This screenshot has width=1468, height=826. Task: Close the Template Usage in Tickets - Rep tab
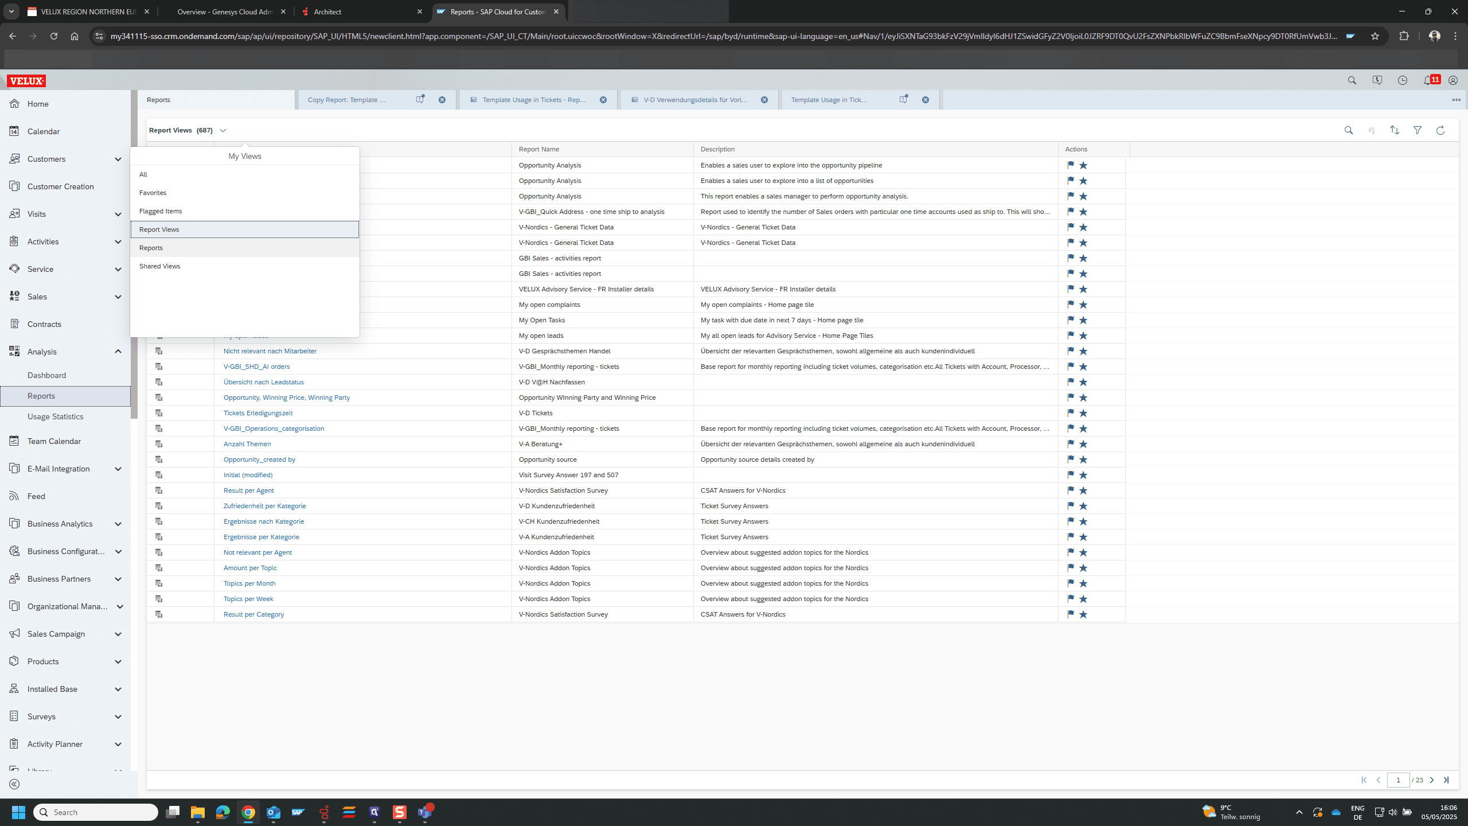pos(603,100)
